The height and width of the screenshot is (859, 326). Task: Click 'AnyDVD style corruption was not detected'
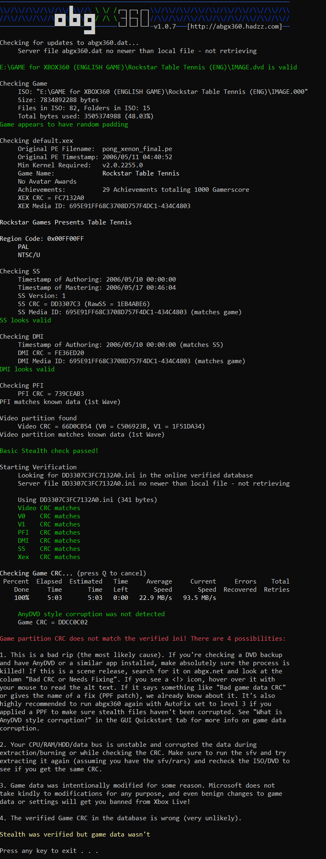pos(91,614)
